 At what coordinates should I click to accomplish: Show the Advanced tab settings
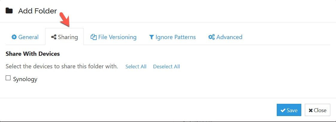coord(229,37)
